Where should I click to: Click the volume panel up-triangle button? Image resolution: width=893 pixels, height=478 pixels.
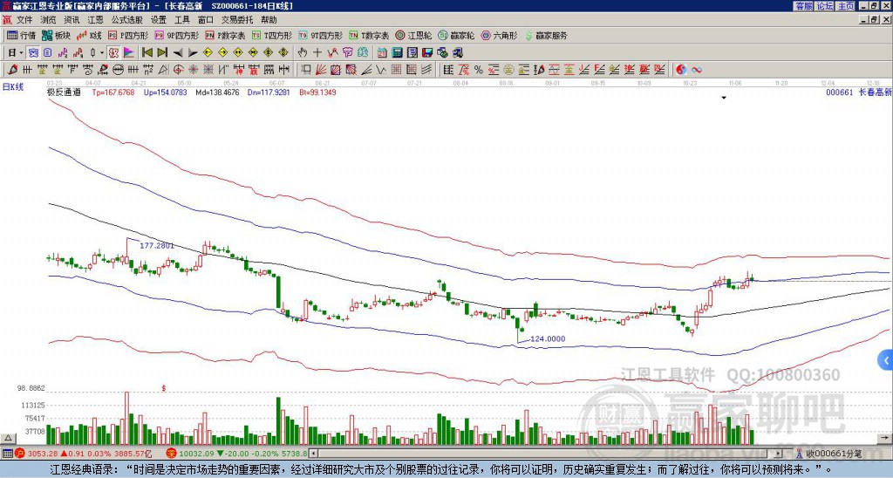coord(8,438)
